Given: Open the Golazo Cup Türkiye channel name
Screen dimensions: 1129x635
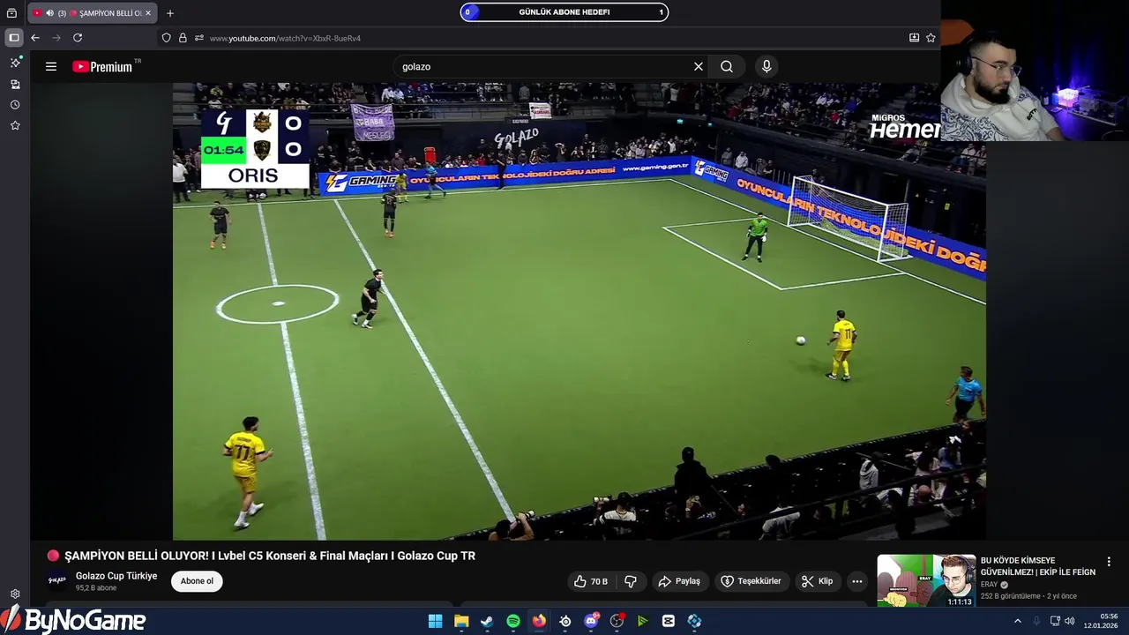Looking at the screenshot, I should click(116, 576).
